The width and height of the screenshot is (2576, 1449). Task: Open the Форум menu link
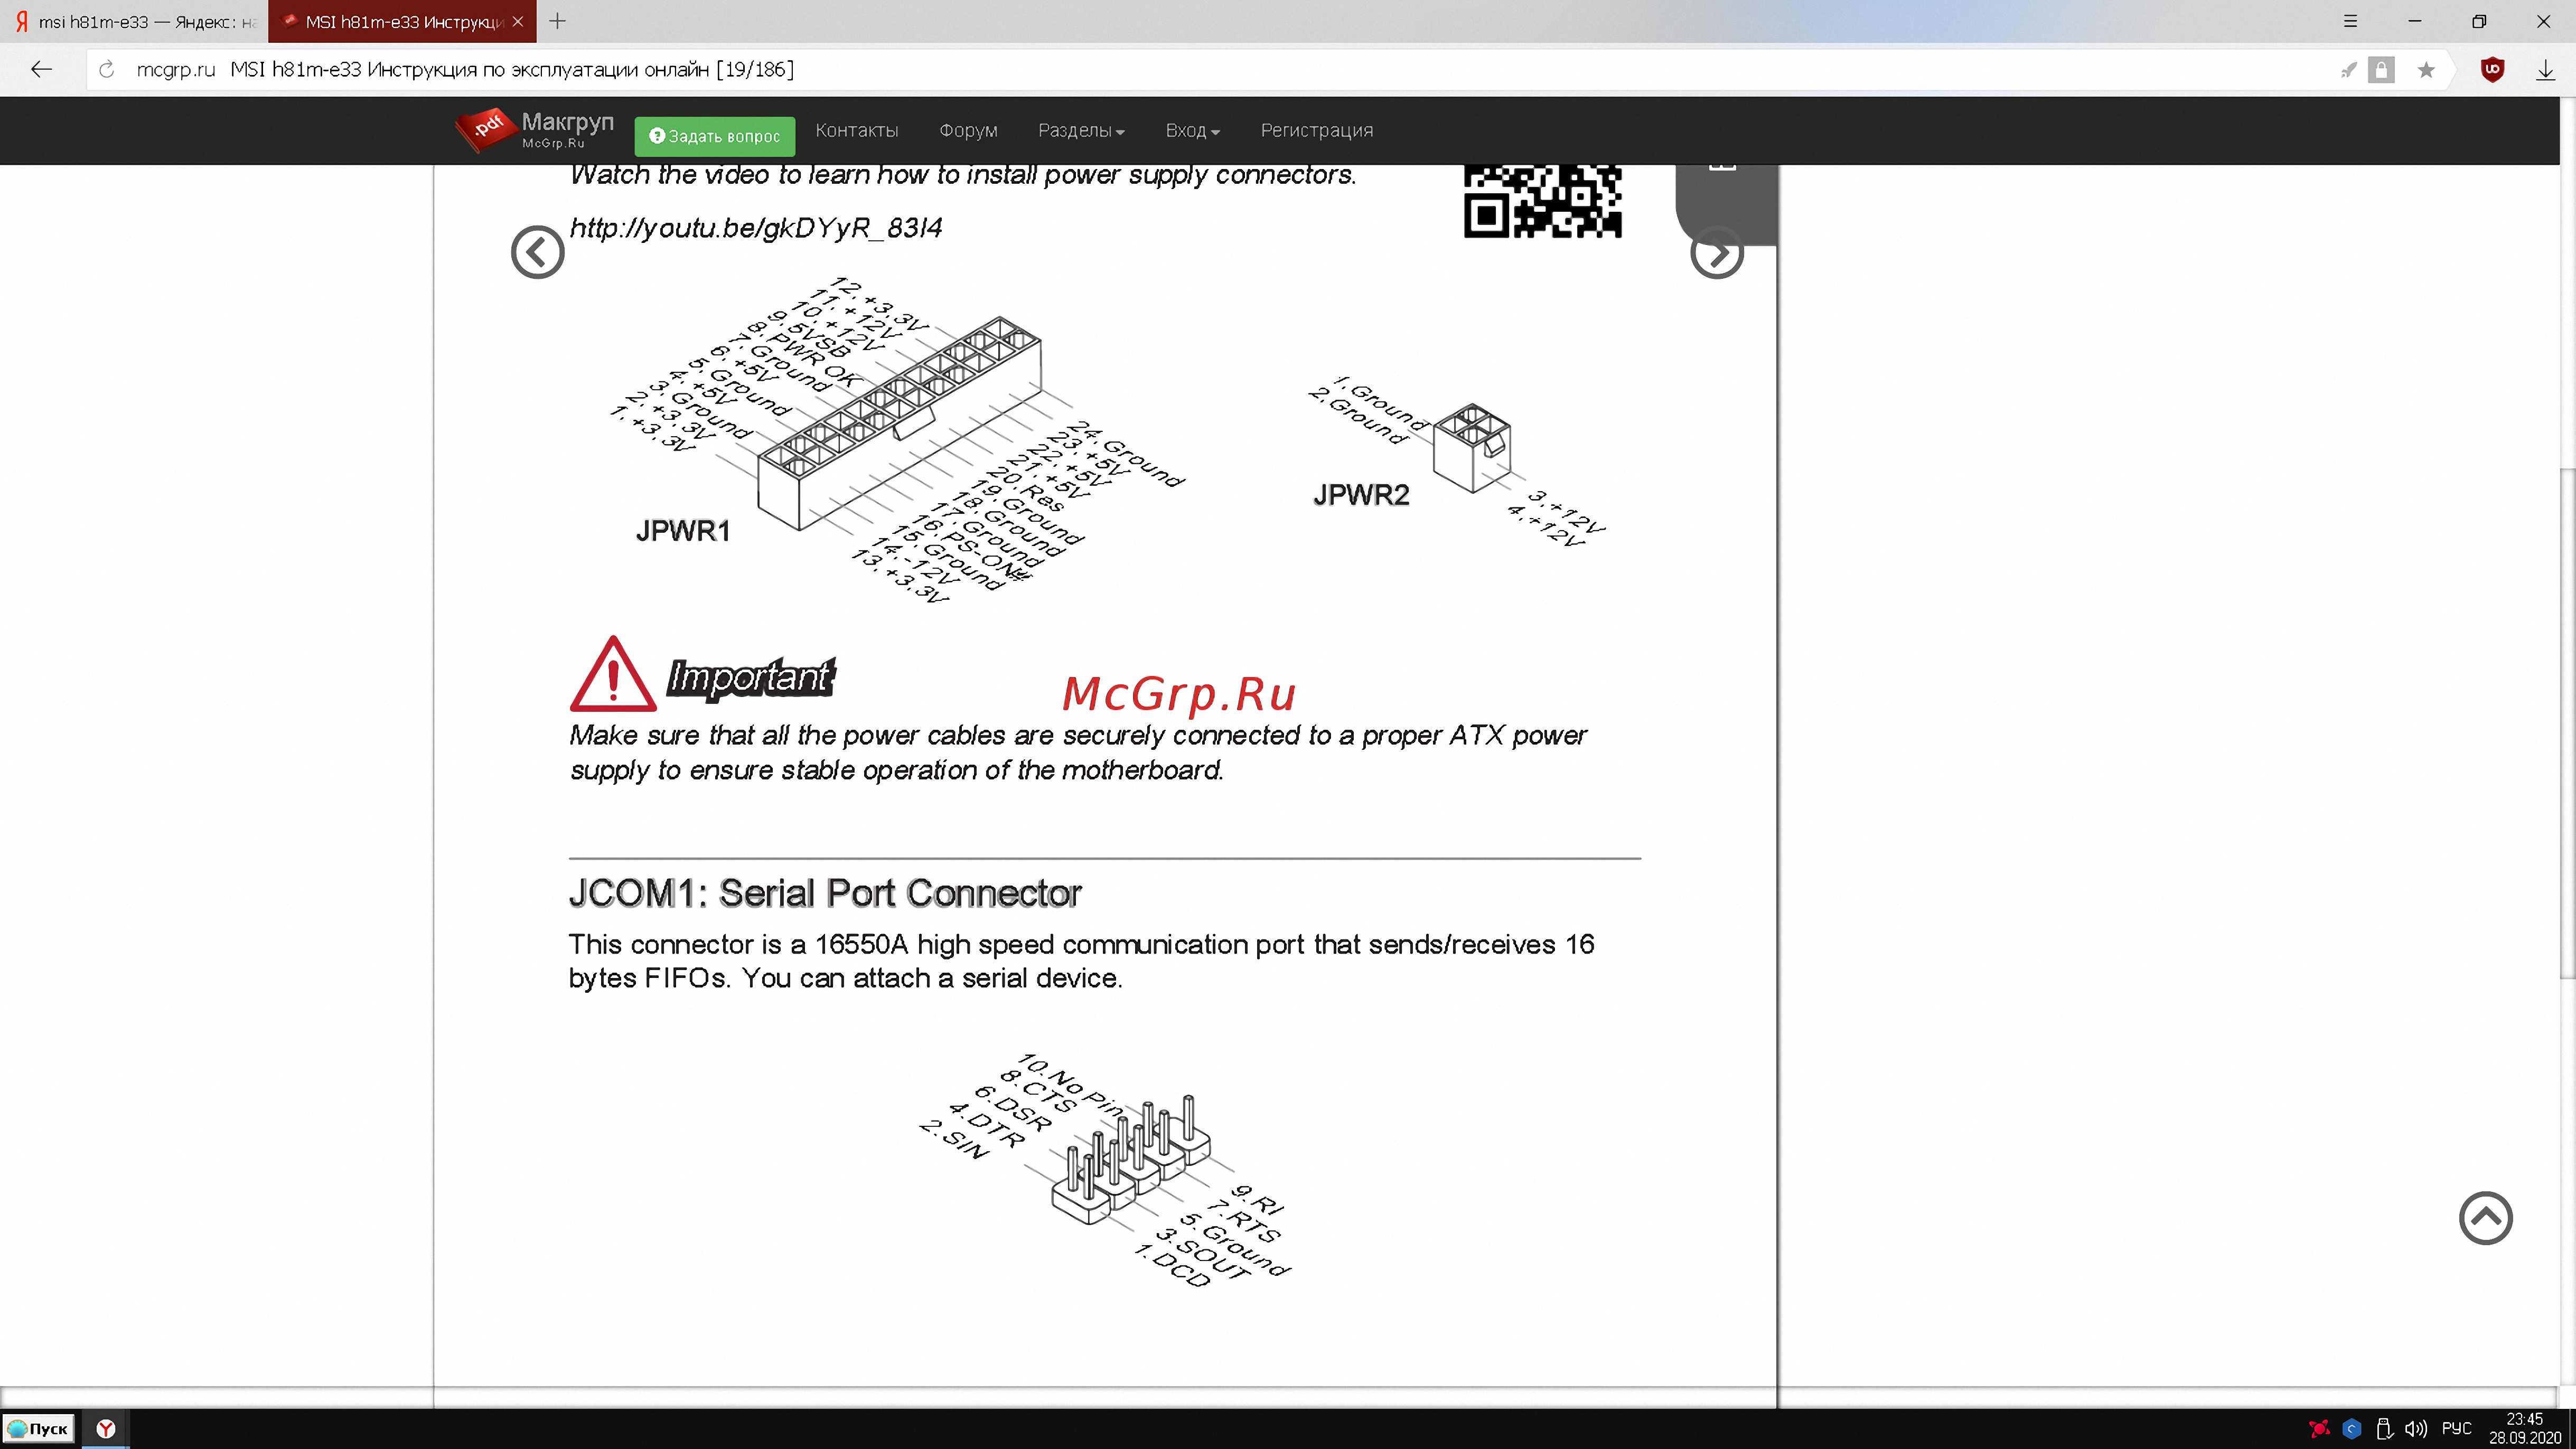[x=968, y=130]
